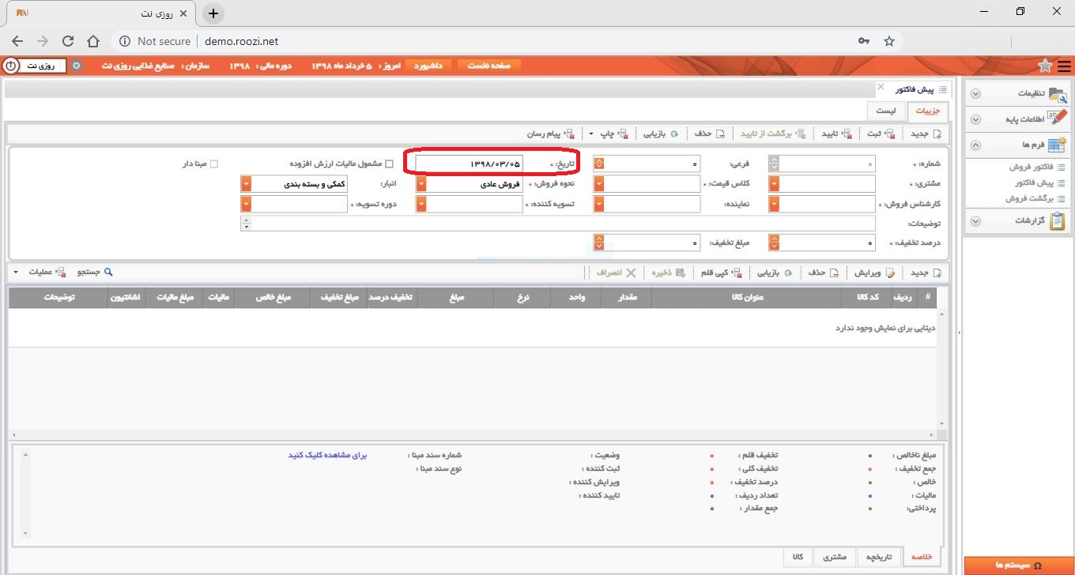This screenshot has height=575, width=1075.
Task: Click جدید beside ثبت in the form toolbar
Action: pyautogui.click(x=924, y=133)
